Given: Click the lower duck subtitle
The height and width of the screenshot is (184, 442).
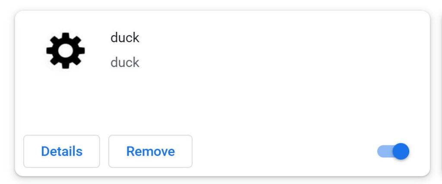Looking at the screenshot, I should tap(125, 63).
